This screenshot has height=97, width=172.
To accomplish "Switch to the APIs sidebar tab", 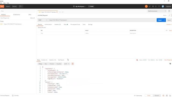I will pos(30,15).
